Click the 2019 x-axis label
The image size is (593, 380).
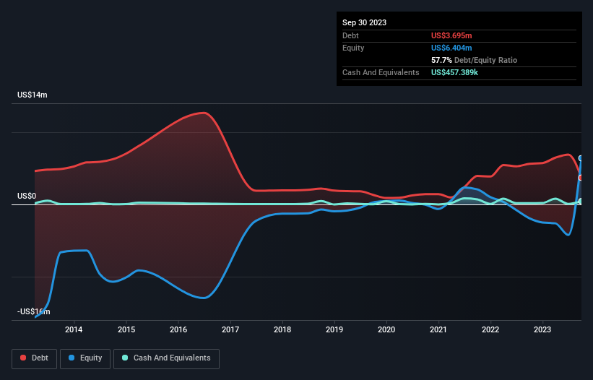click(334, 329)
